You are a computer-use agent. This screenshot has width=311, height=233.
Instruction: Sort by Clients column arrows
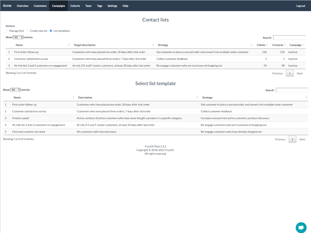point(268,45)
